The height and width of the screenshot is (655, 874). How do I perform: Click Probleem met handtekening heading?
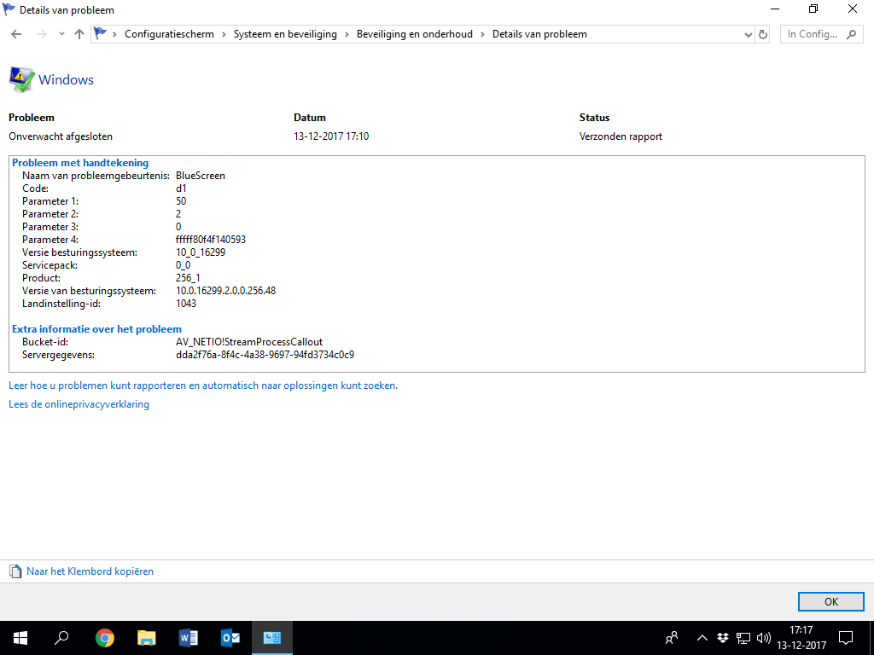[80, 163]
